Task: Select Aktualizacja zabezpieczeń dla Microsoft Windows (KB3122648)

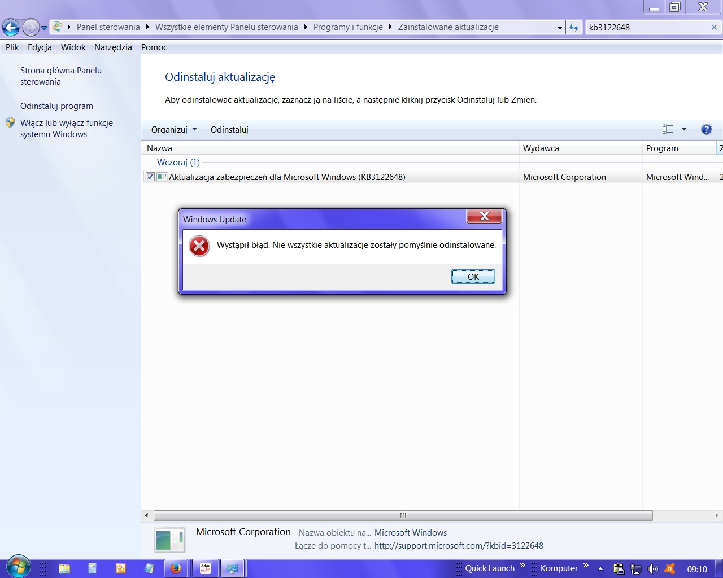Action: coord(287,177)
